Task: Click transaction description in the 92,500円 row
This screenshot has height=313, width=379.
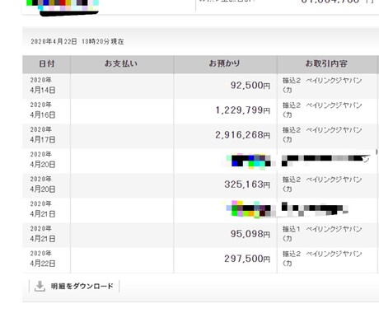Action: (322, 85)
